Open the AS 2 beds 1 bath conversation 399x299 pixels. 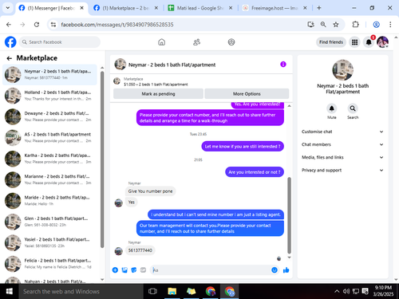tap(49, 137)
